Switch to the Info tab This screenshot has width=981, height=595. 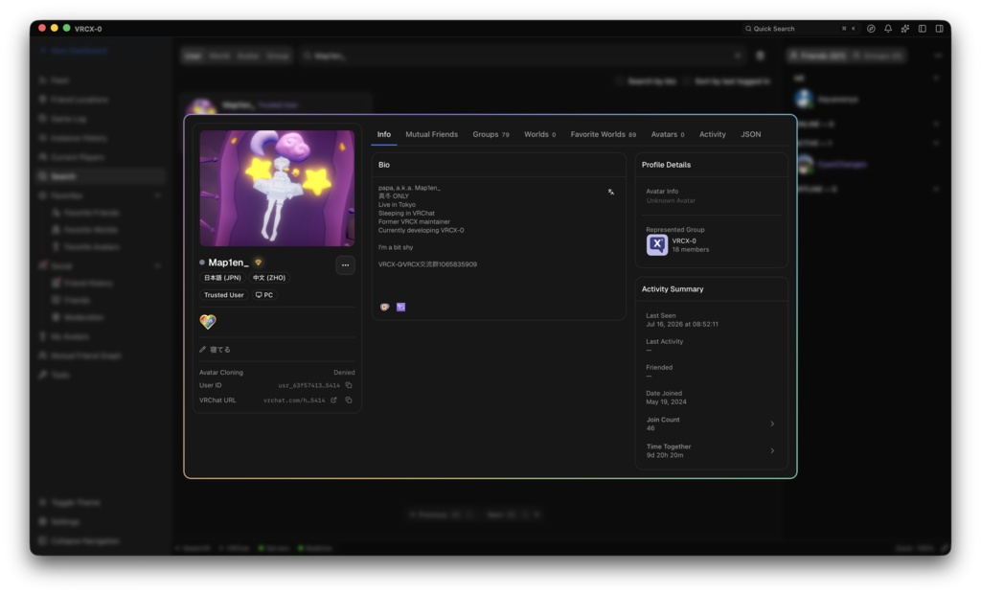pyautogui.click(x=383, y=134)
